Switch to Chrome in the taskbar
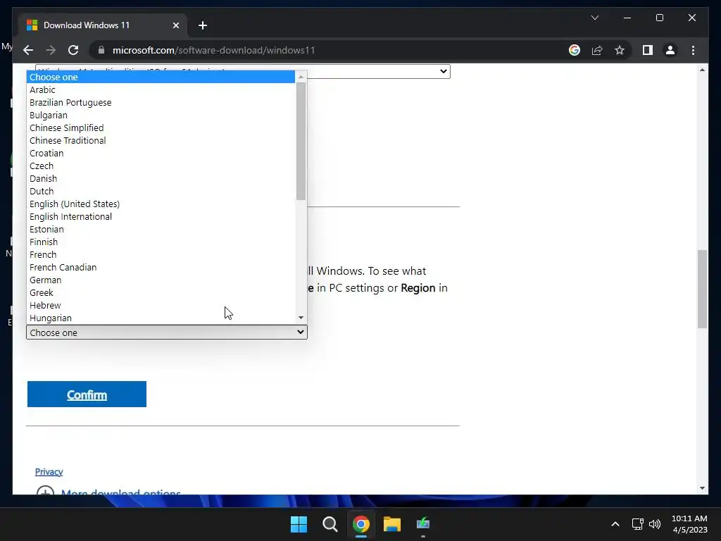The width and height of the screenshot is (721, 541). (361, 524)
